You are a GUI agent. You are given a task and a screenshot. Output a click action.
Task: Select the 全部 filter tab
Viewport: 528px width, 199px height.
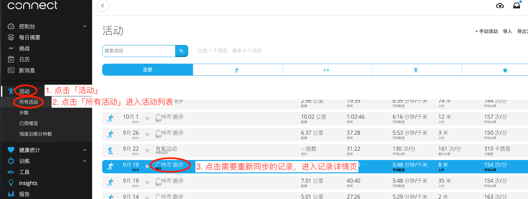coord(148,70)
